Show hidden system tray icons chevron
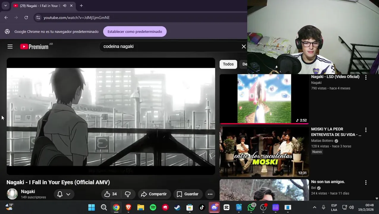The height and width of the screenshot is (214, 379). (x=314, y=207)
